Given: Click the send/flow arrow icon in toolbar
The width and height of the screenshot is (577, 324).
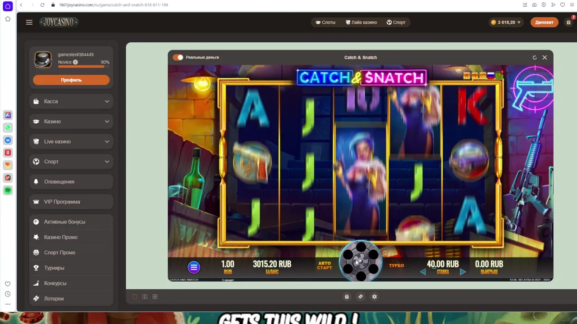Looking at the screenshot, I should pyautogui.click(x=553, y=5).
